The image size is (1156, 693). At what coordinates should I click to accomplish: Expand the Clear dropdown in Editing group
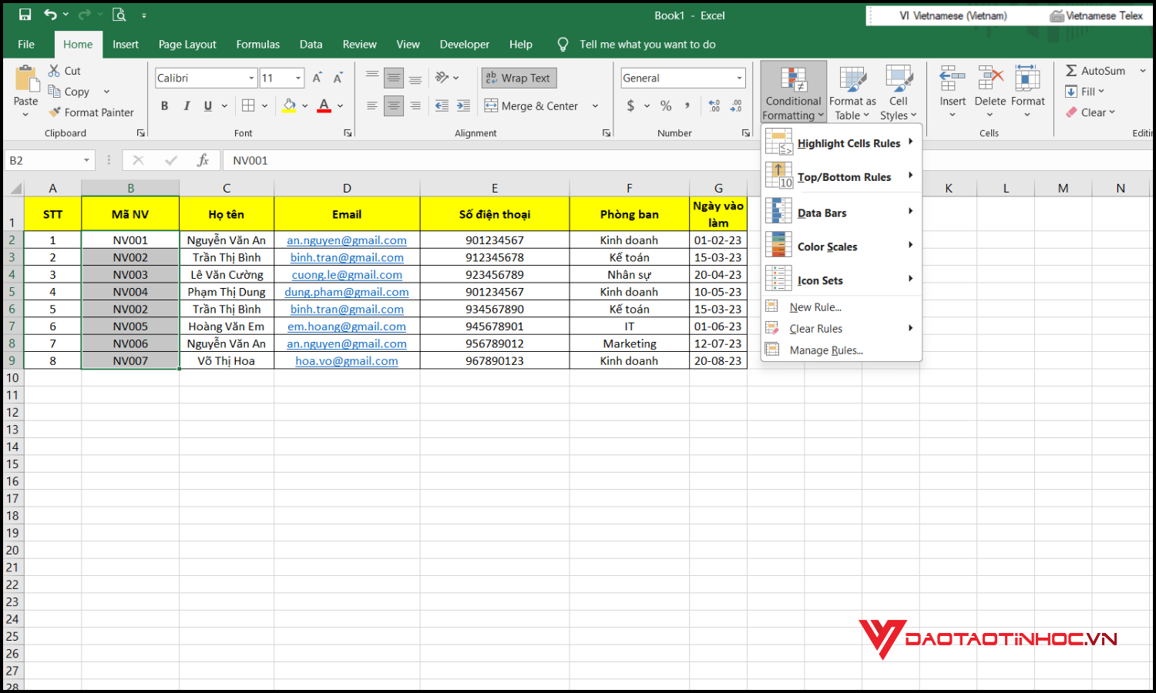click(x=1112, y=112)
